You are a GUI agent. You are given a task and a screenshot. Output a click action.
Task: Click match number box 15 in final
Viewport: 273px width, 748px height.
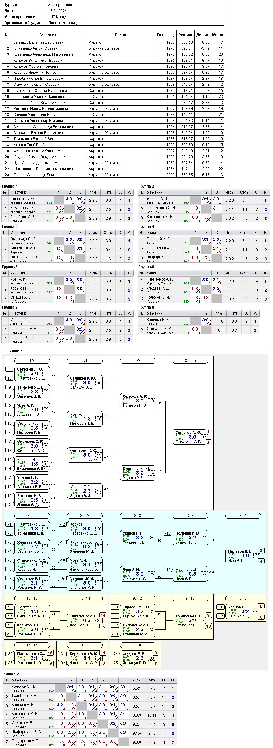(205, 437)
